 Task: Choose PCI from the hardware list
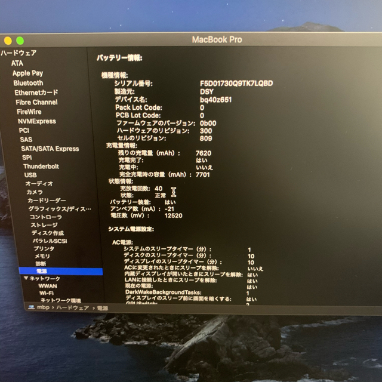pos(24,131)
